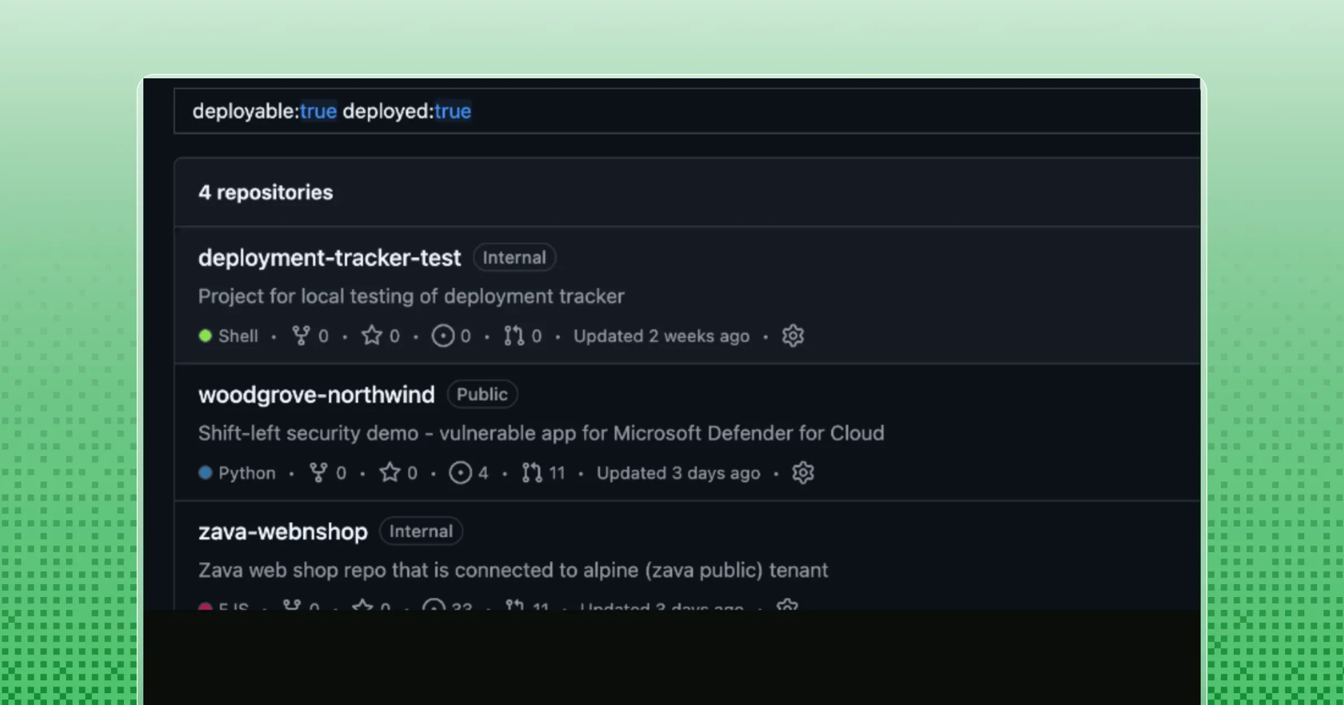Open the zava-webnshop repository
1344x705 pixels.
[282, 532]
